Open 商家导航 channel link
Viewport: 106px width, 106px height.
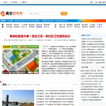click(32, 27)
